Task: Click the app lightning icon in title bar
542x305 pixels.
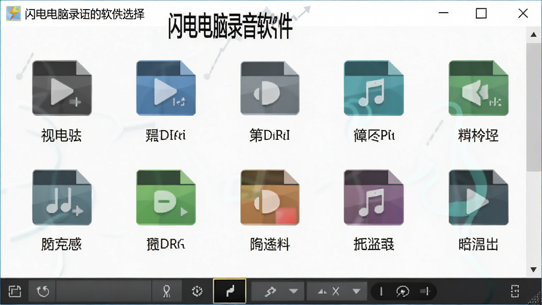Action: [13, 13]
